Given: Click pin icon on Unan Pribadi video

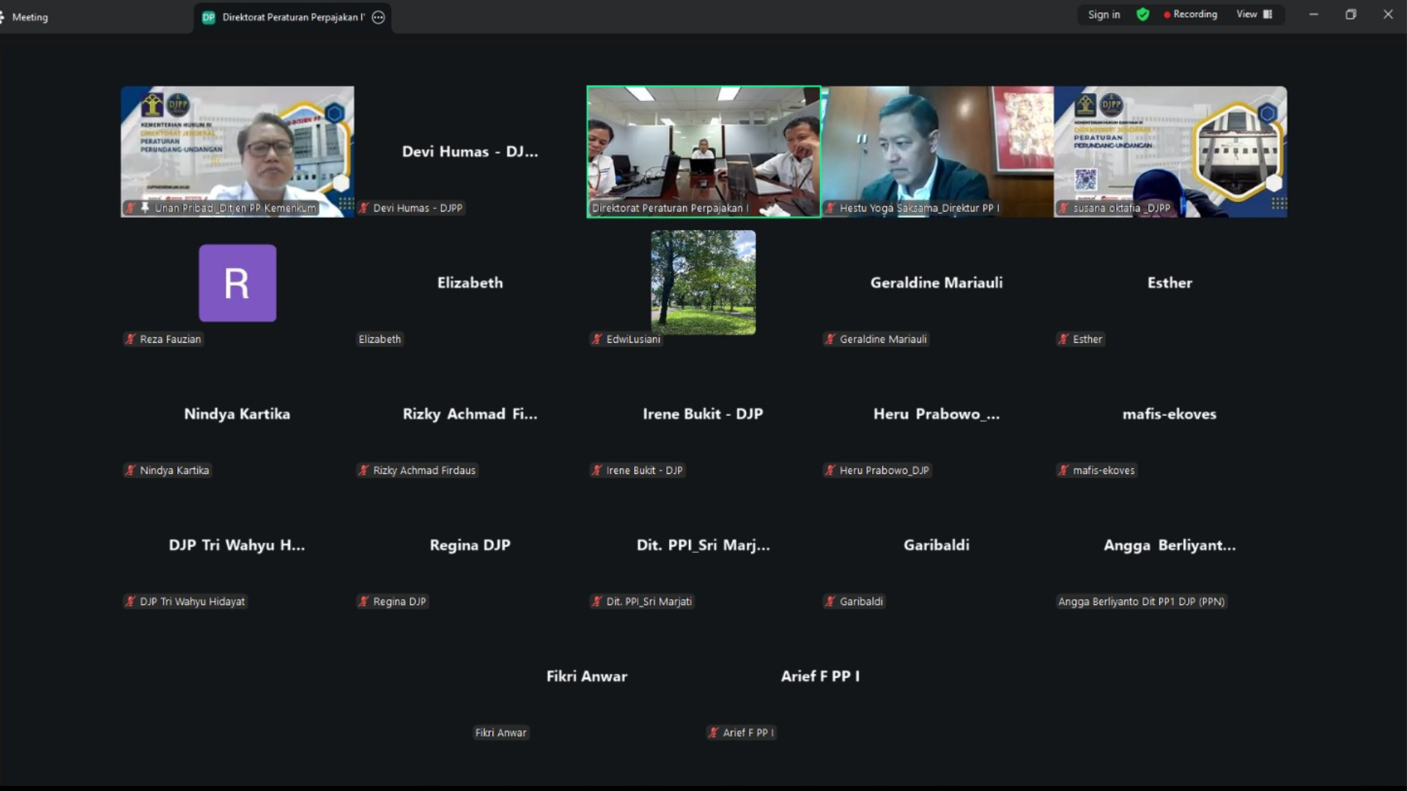Looking at the screenshot, I should pos(145,208).
